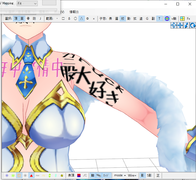This screenshot has width=196, height=180.
Task: Toggle the 軸 axis display
Action: pyautogui.click(x=93, y=175)
